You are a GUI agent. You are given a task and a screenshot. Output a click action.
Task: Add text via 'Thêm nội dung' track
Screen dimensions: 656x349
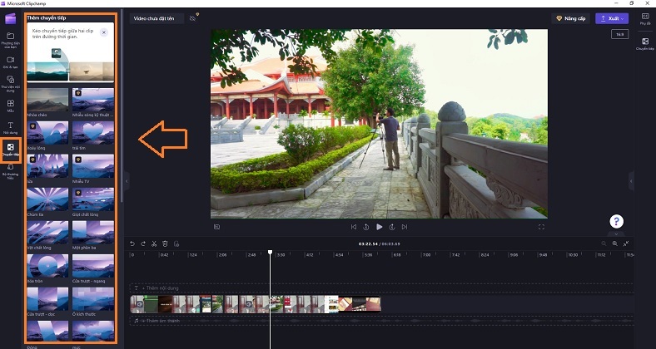(x=381, y=288)
